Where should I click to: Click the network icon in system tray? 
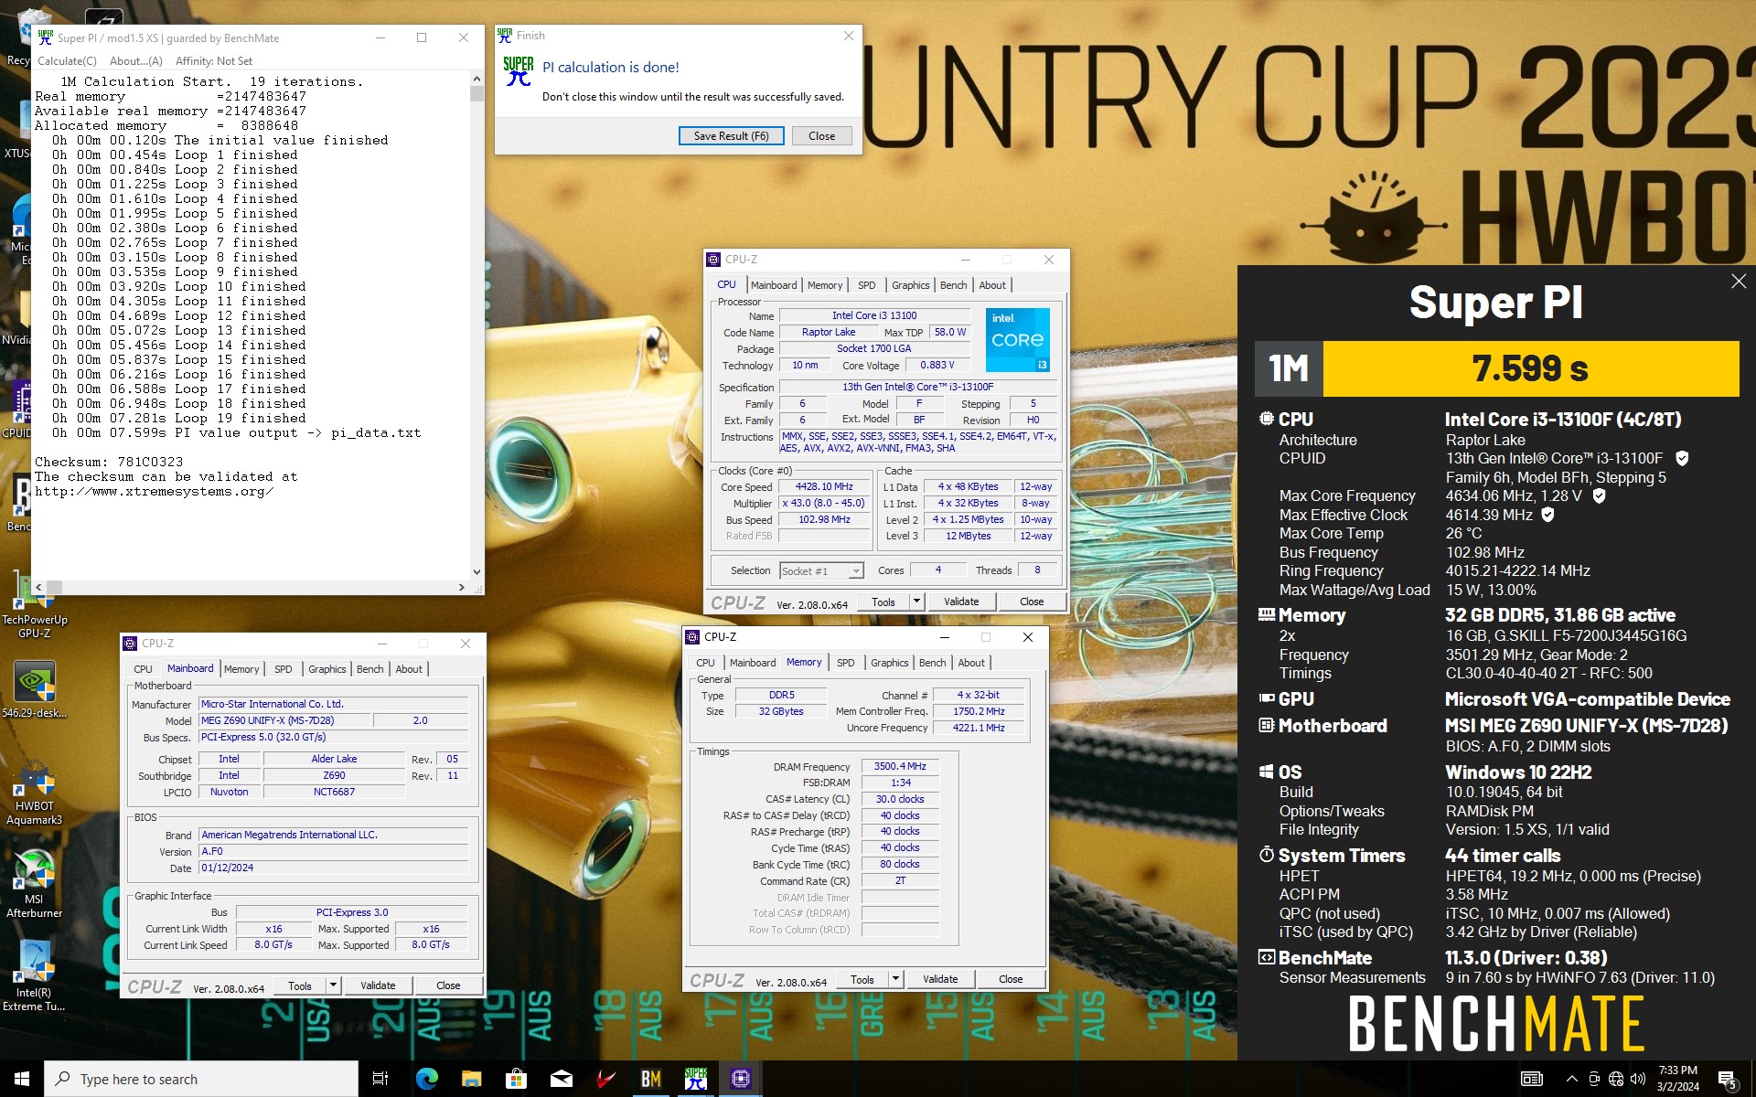click(1616, 1079)
